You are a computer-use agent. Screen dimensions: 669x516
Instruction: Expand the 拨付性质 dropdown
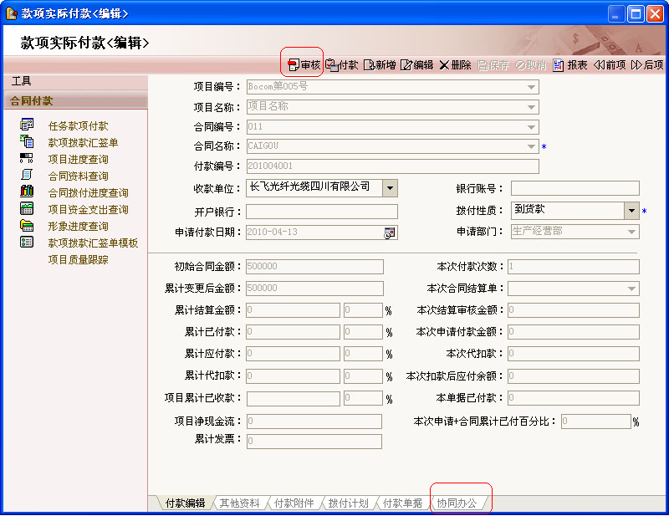pyautogui.click(x=632, y=211)
